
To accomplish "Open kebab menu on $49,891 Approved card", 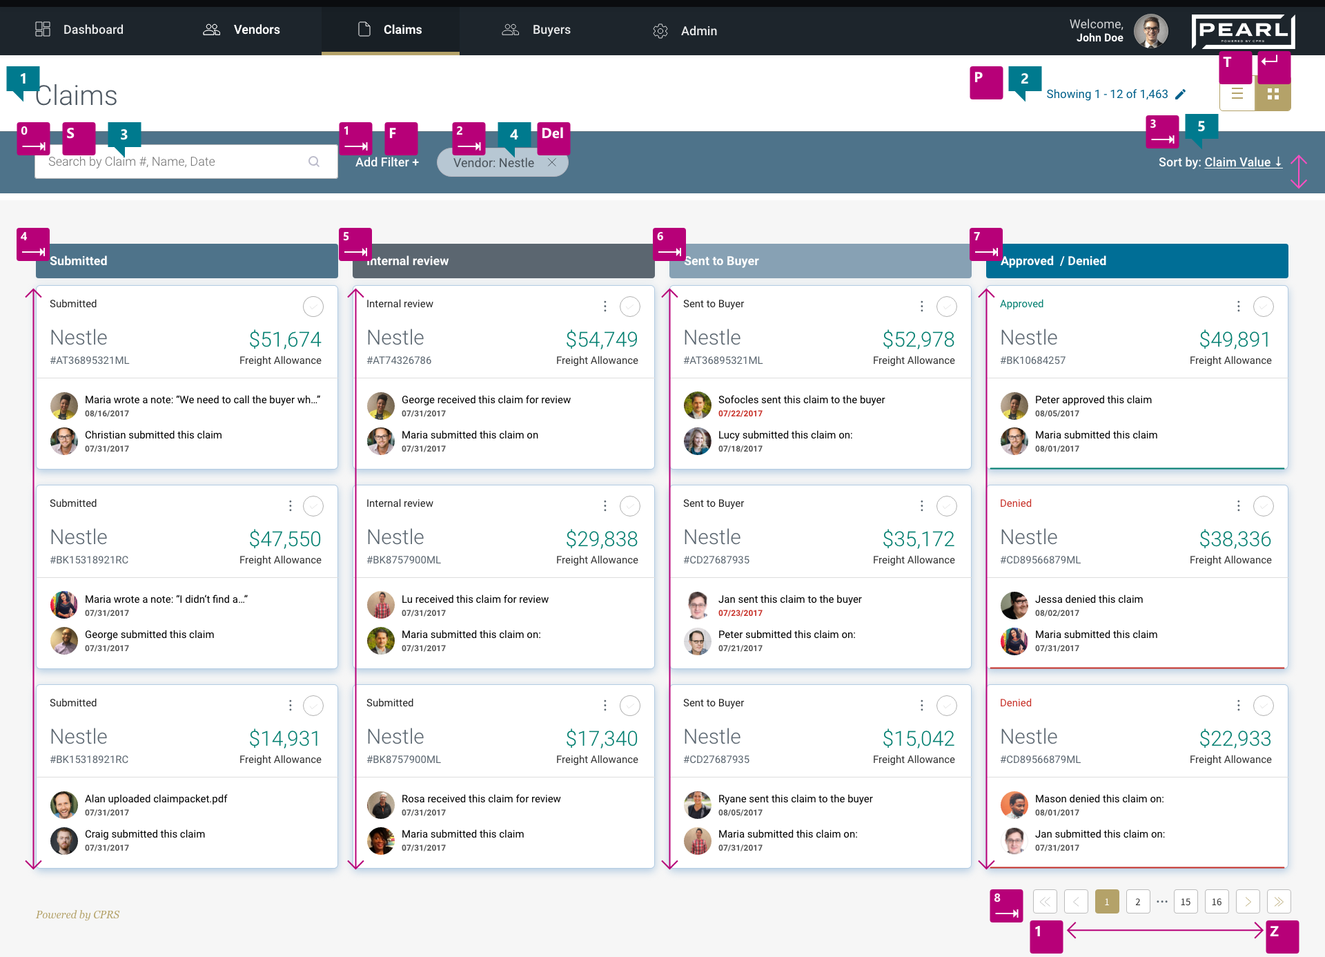I will [x=1239, y=306].
